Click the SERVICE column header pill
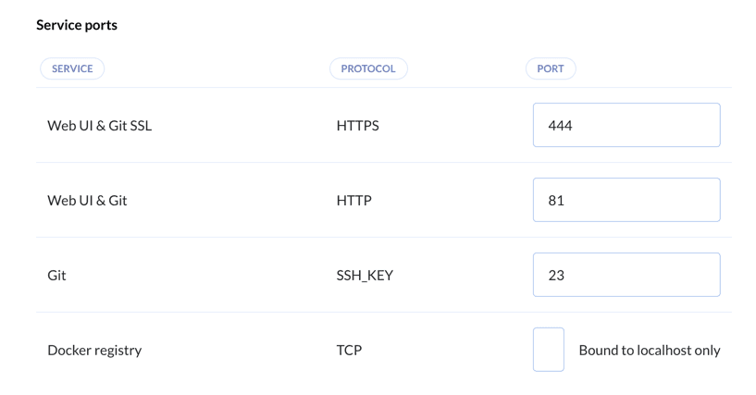756x395 pixels. (x=72, y=68)
